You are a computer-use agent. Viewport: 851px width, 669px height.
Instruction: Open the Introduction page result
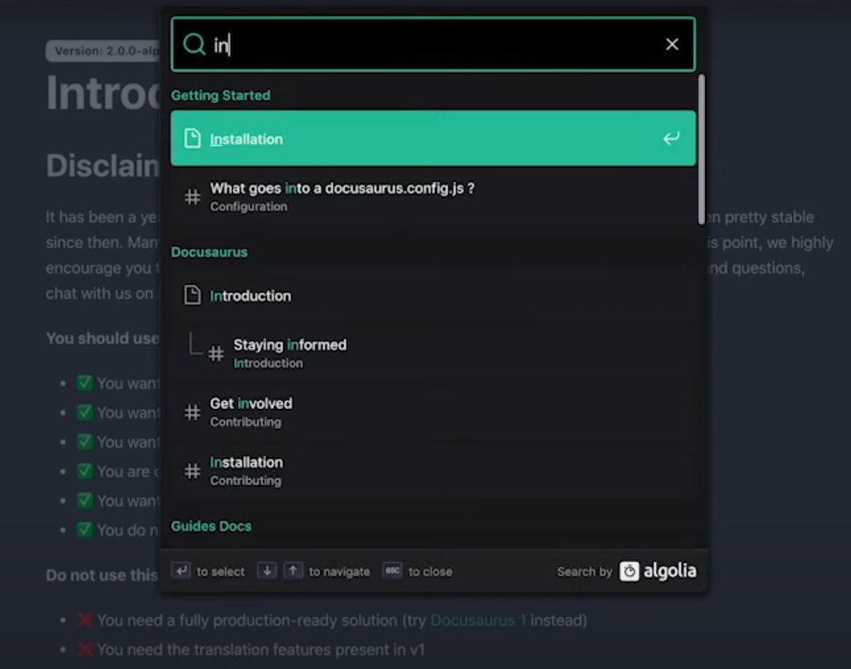(433, 295)
